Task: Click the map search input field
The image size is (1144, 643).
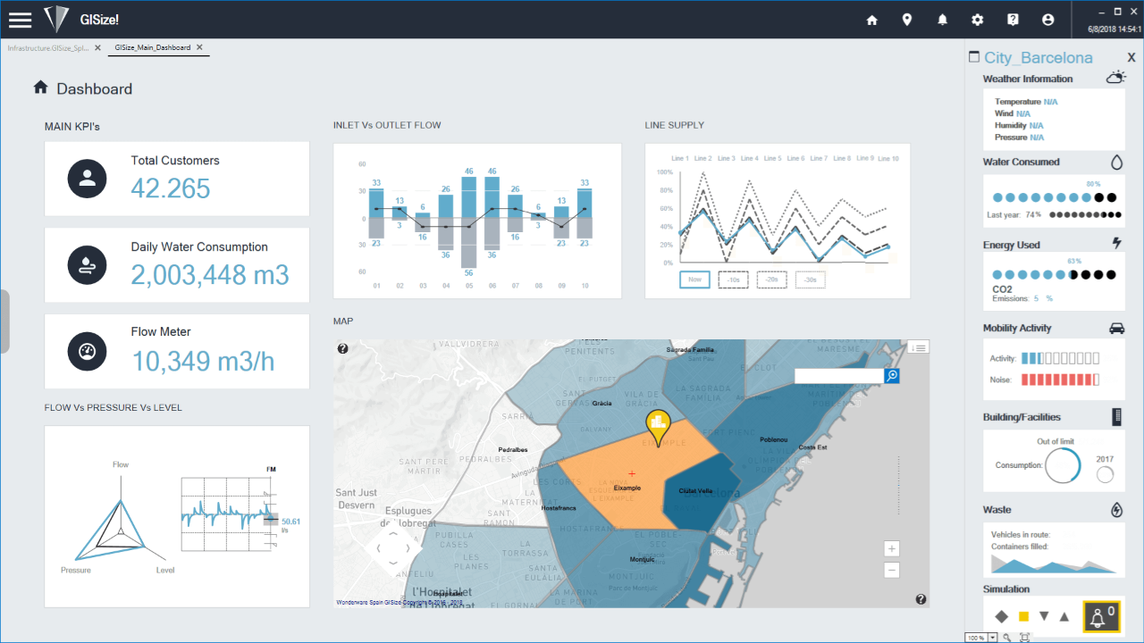Action: coord(838,376)
